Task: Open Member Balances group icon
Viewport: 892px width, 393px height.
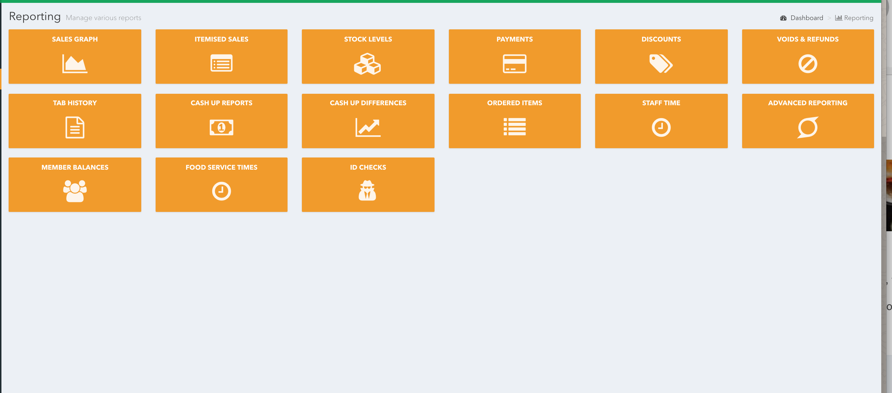Action: [75, 191]
